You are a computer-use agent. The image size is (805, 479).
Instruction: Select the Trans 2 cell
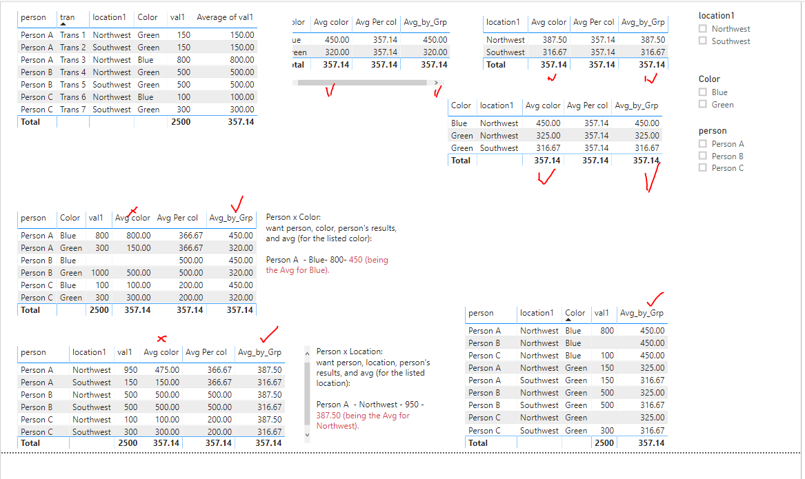coord(72,47)
